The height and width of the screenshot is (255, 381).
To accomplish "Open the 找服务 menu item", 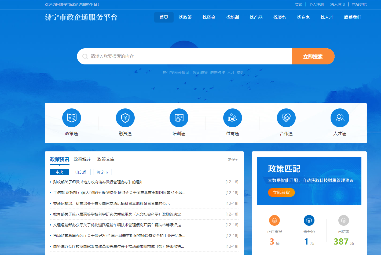I will 280,17.
